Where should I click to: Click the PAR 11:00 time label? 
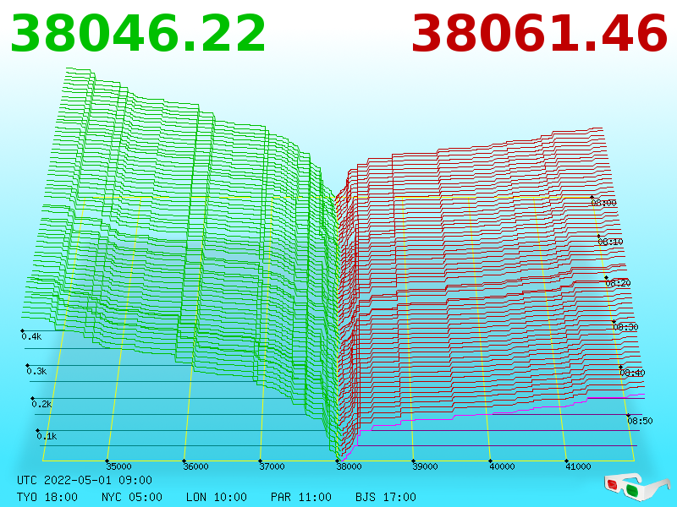301,497
